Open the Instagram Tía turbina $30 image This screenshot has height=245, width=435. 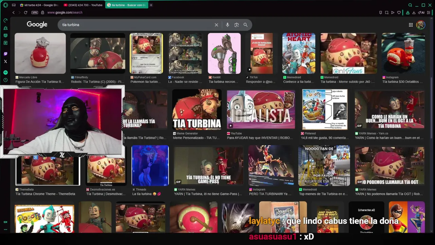tap(403, 53)
